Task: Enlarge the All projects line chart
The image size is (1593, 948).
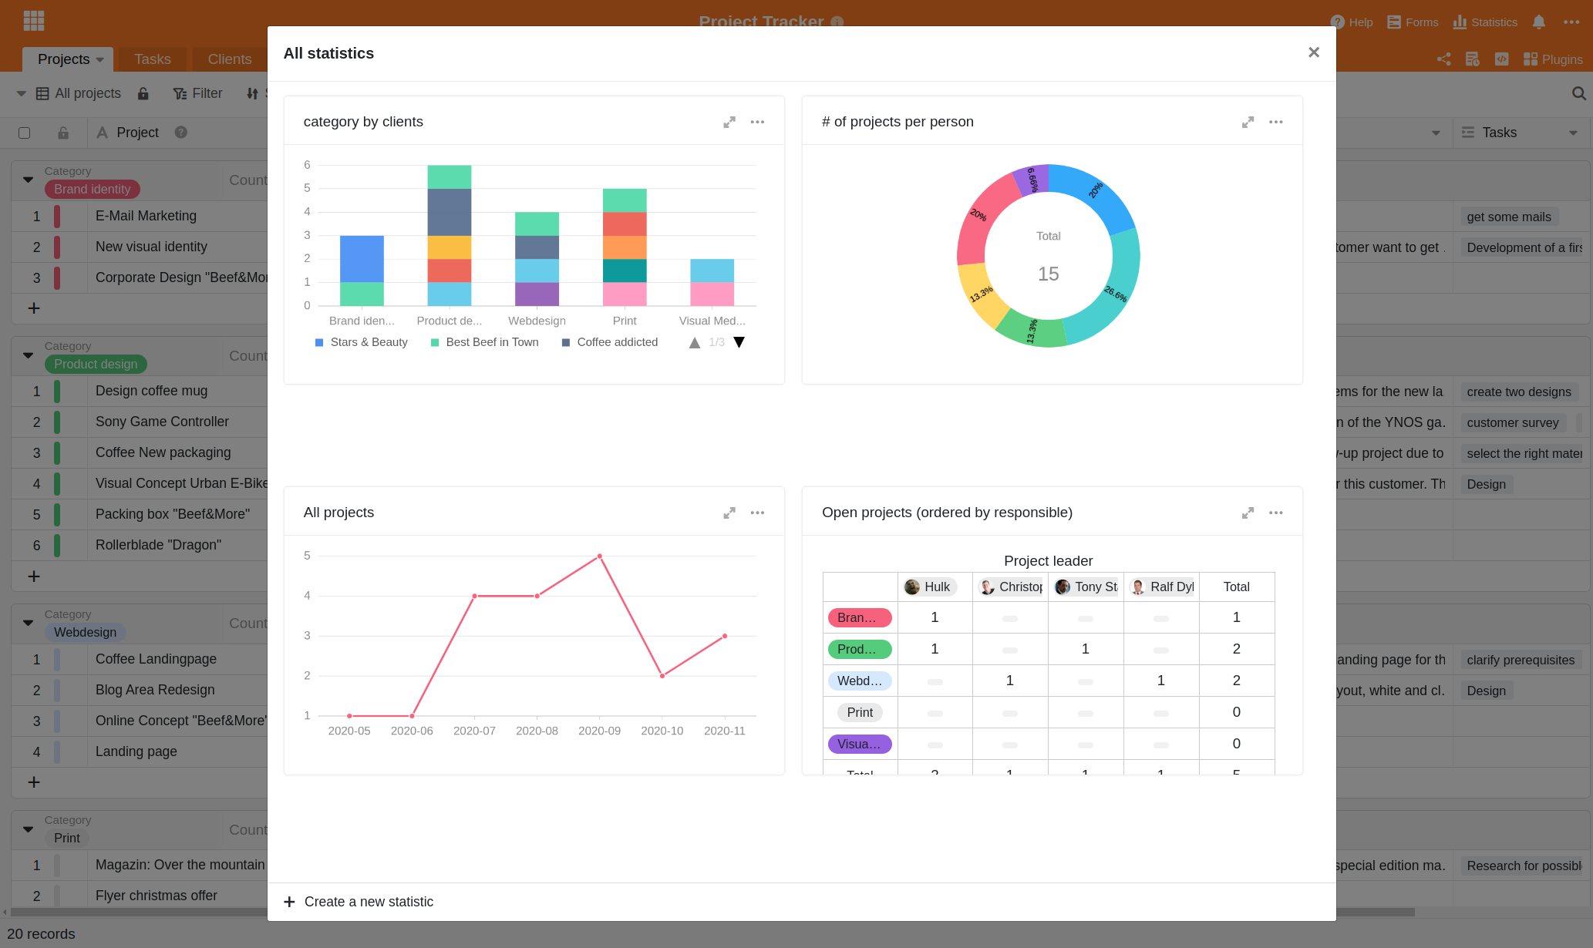Action: point(729,513)
